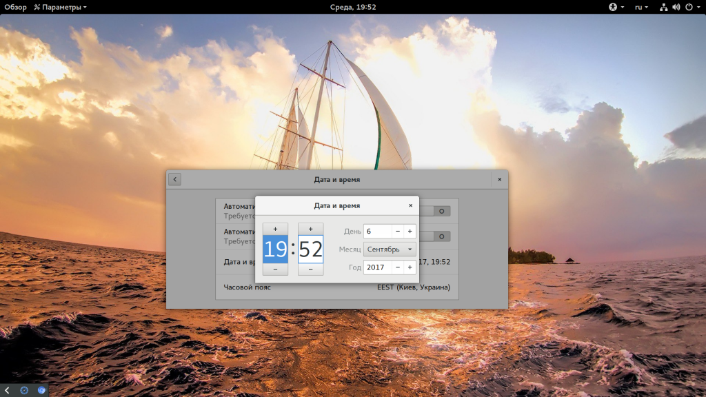Screen dimensions: 706x397
Task: Decrement the Год (year) value
Action: [x=398, y=267]
